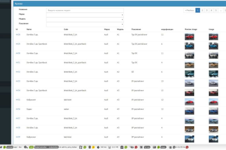This screenshot has width=226, height=150.
Task: Open record id 4429 link
Action: point(18,44)
